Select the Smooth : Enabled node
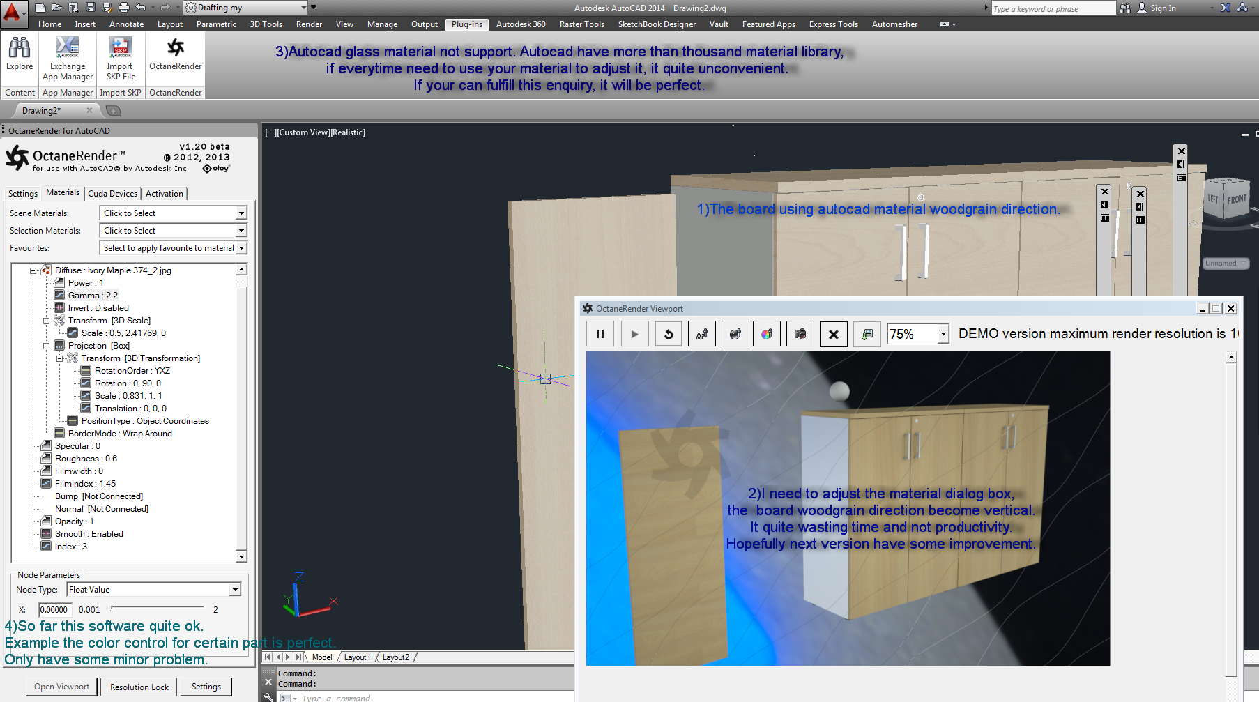 point(89,534)
